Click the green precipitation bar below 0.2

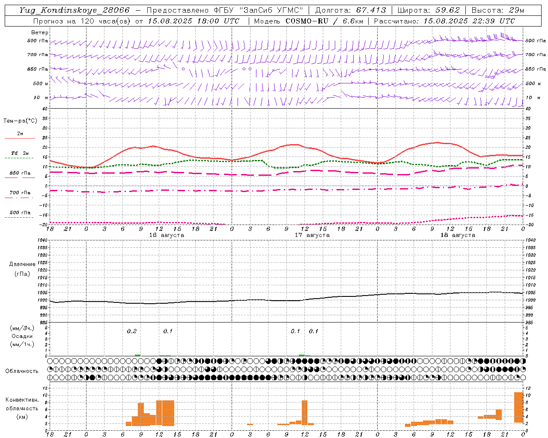pyautogui.click(x=137, y=355)
